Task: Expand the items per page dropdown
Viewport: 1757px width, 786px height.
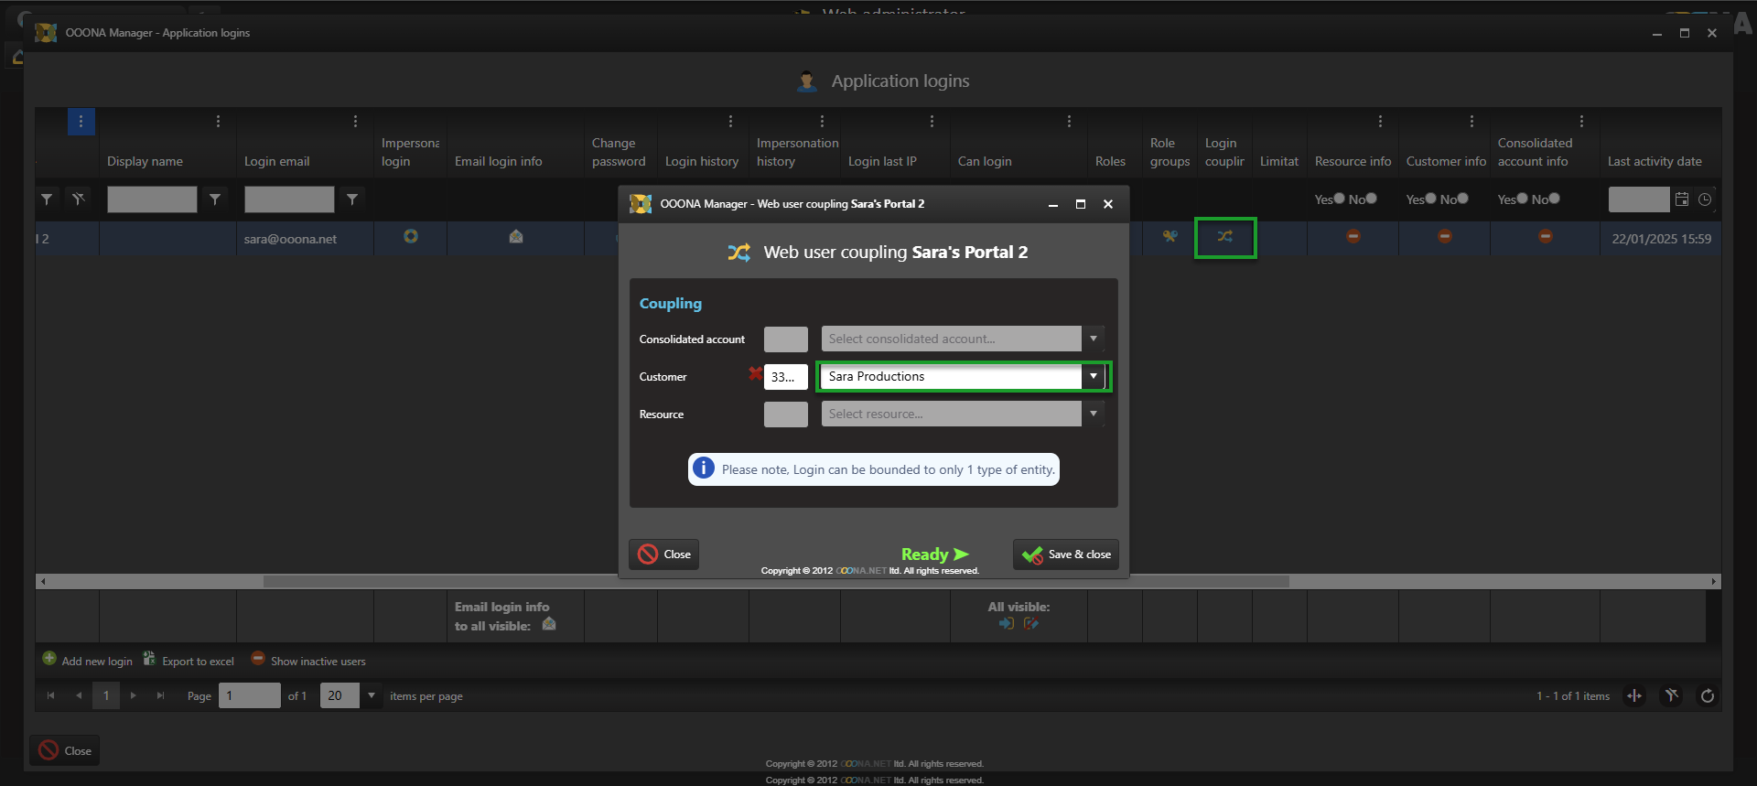Action: point(372,696)
